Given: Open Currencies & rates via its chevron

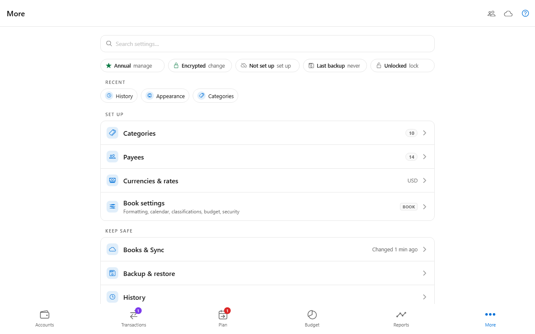Looking at the screenshot, I should (425, 180).
